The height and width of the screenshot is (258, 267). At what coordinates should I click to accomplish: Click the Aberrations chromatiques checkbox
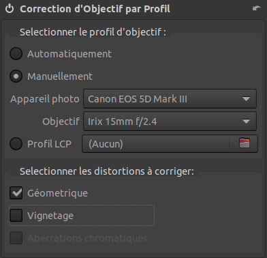(16, 238)
